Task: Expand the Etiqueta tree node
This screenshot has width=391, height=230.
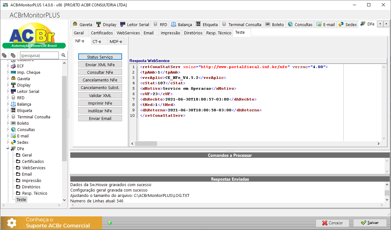Action: point(8,110)
